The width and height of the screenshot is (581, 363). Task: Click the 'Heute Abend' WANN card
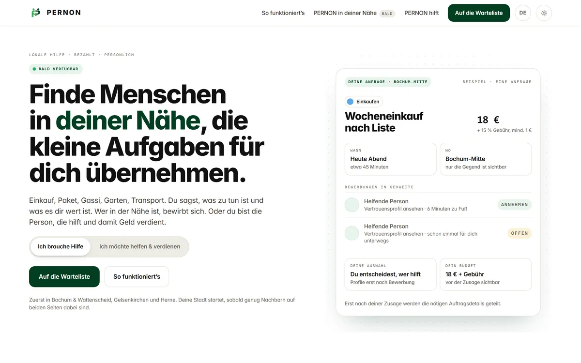click(x=391, y=159)
